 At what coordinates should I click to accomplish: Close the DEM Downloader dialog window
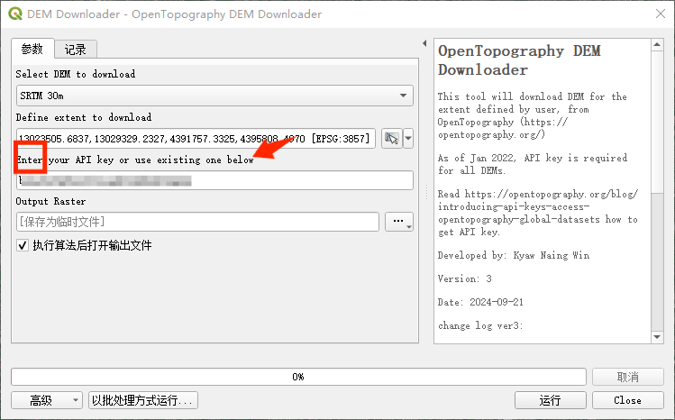[x=661, y=14]
